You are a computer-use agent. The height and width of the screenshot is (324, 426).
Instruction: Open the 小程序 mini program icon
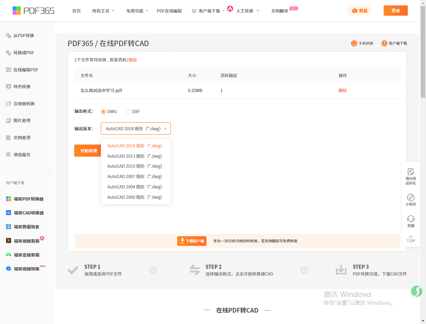click(411, 197)
